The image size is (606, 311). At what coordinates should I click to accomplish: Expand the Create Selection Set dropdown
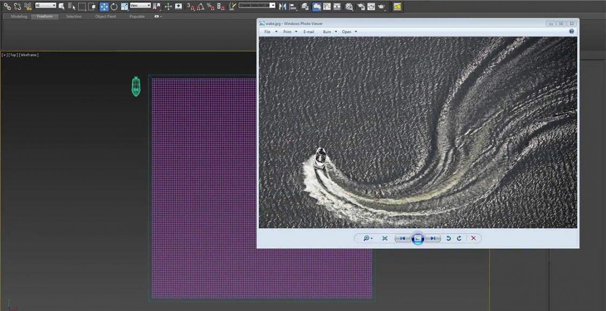[x=272, y=5]
